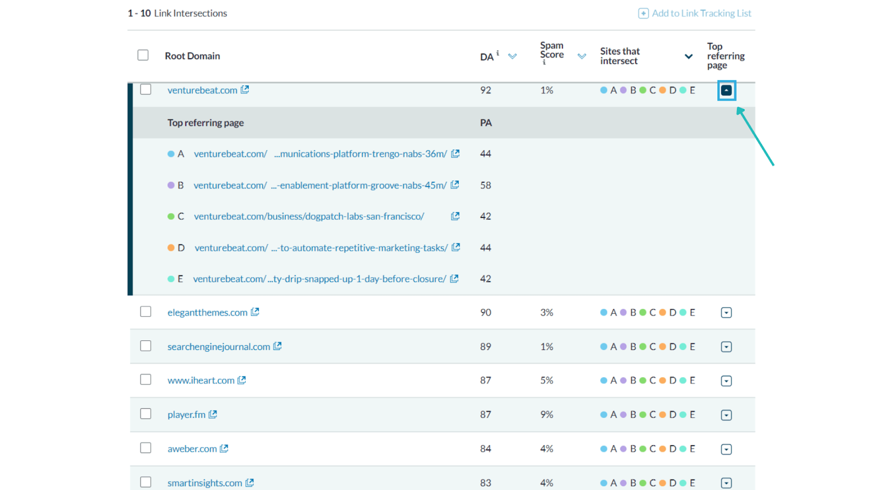
Task: Open external icon for 1-day-before-closure page
Action: [455, 279]
